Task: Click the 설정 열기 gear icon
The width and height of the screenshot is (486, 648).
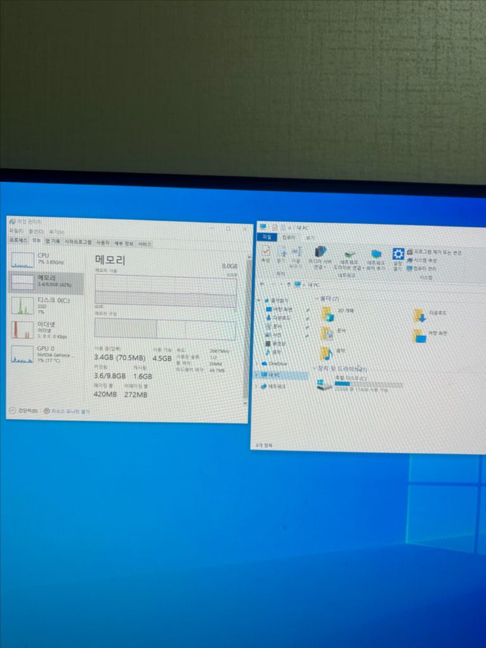Action: [x=397, y=260]
